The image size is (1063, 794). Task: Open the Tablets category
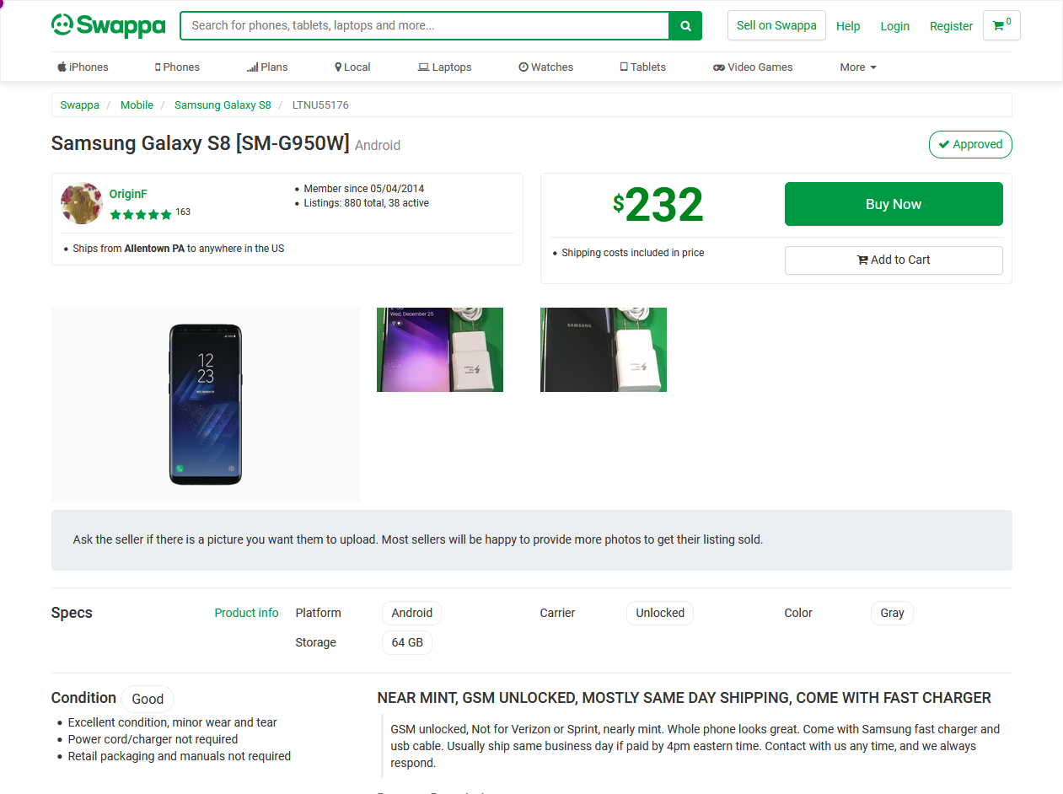642,67
